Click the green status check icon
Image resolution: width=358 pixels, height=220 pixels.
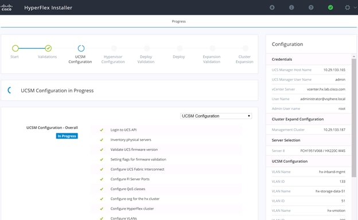330,7
